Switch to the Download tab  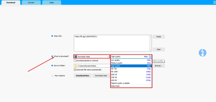[11, 2]
